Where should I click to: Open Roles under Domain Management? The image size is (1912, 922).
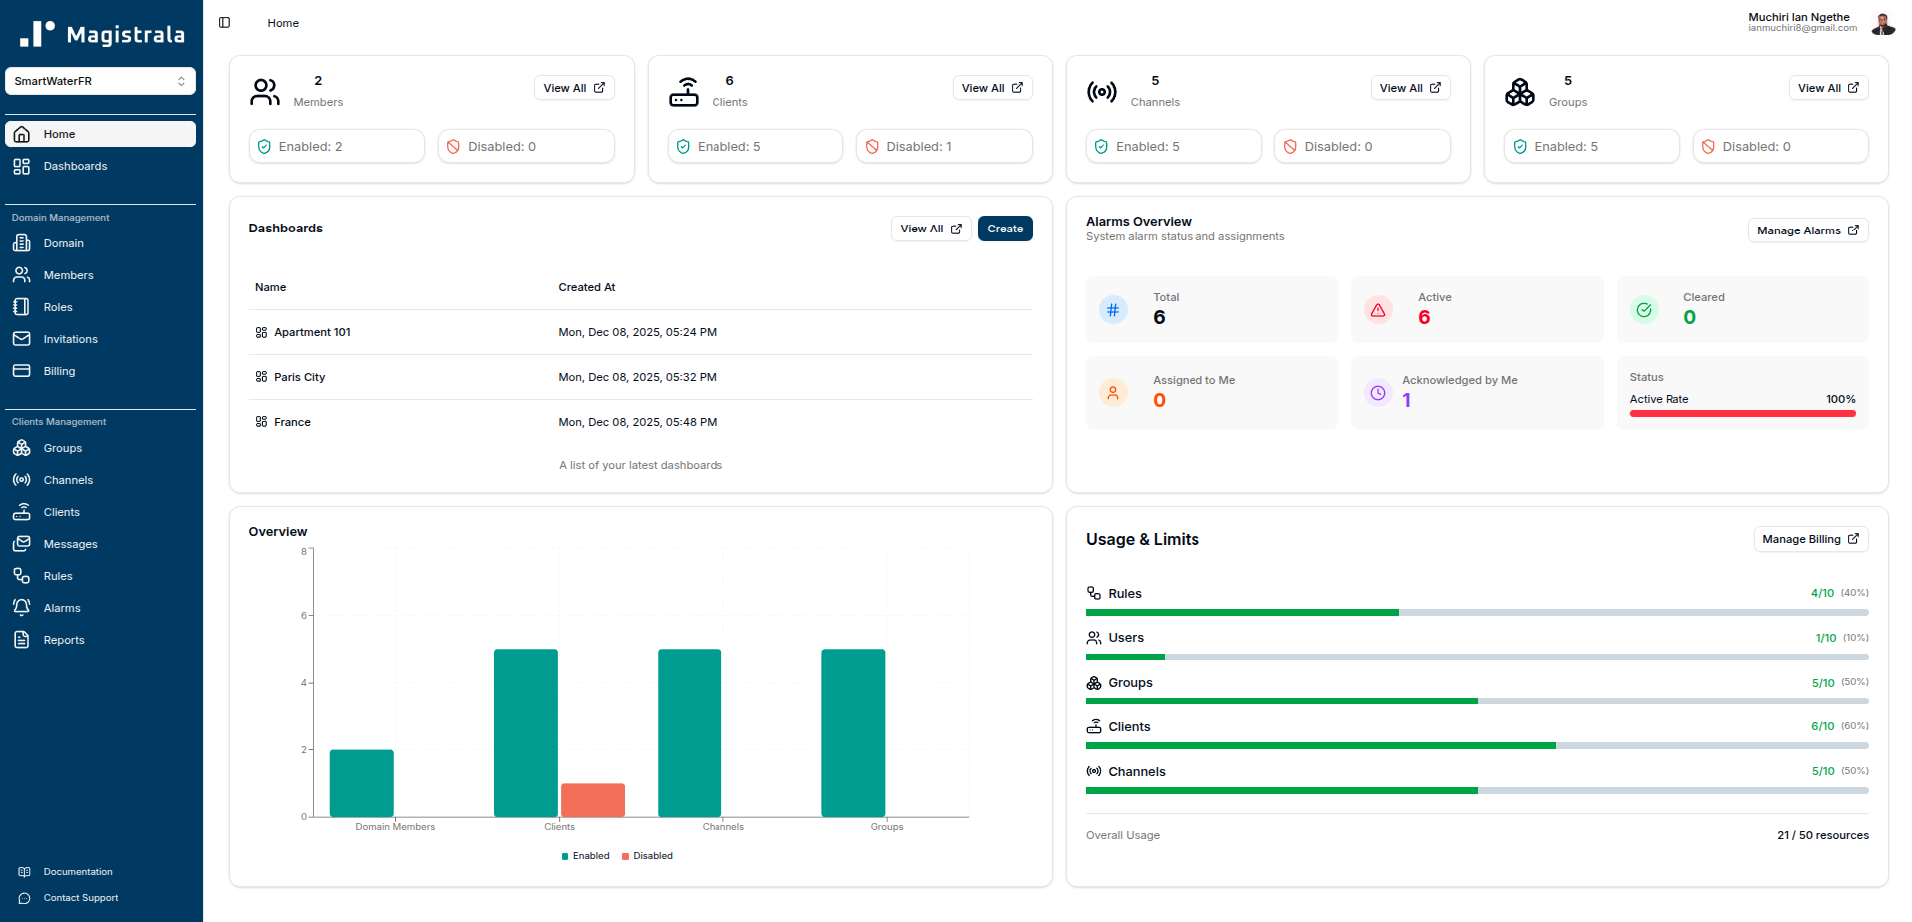tap(57, 307)
